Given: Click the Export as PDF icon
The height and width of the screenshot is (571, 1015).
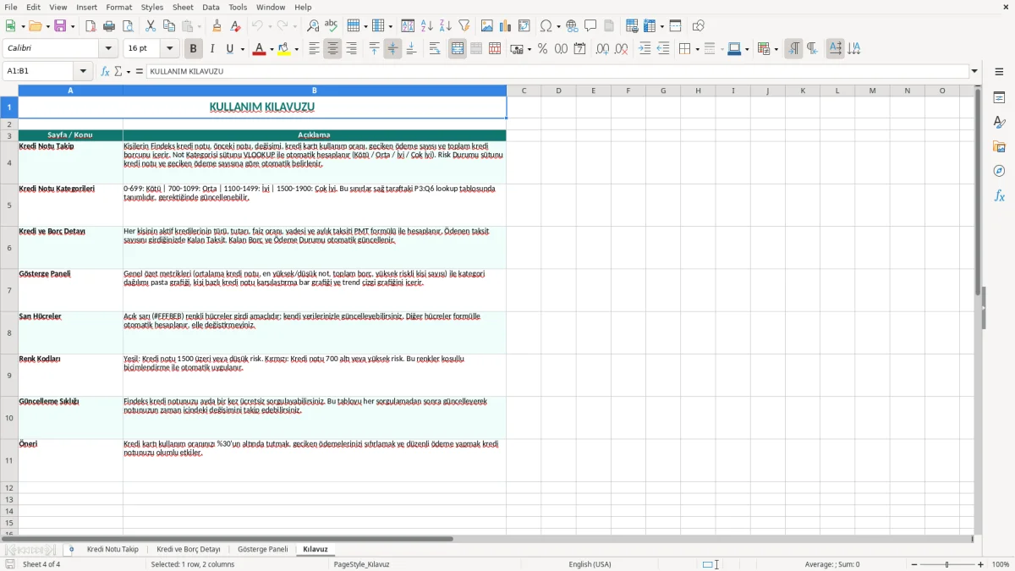Looking at the screenshot, I should tap(91, 26).
